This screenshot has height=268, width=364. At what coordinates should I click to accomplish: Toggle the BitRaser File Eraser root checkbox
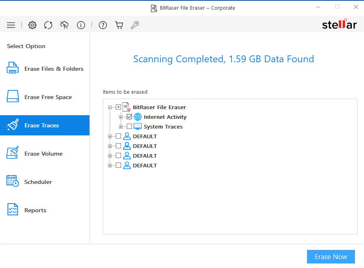click(x=118, y=107)
